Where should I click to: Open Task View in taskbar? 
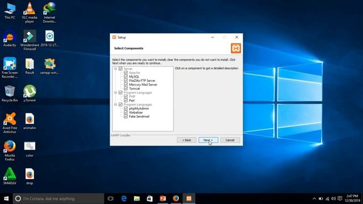[x=111, y=199]
